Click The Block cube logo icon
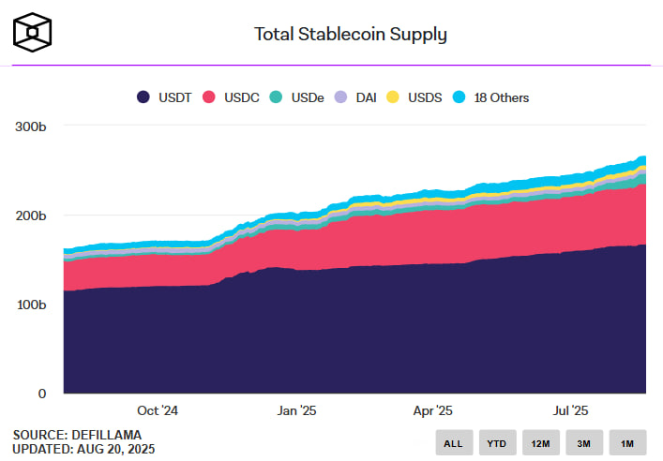Image resolution: width=663 pixels, height=461 pixels. pos(32,32)
